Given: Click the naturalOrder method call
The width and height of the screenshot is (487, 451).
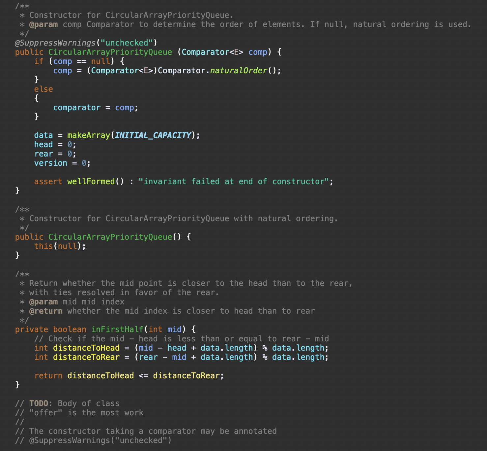Looking at the screenshot, I should 238,70.
